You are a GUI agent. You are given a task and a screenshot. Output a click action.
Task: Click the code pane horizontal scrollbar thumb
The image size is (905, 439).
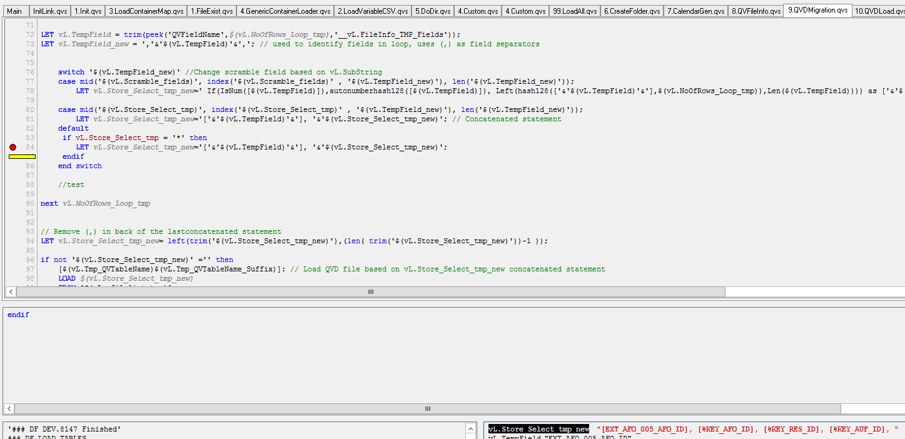pyautogui.click(x=370, y=291)
